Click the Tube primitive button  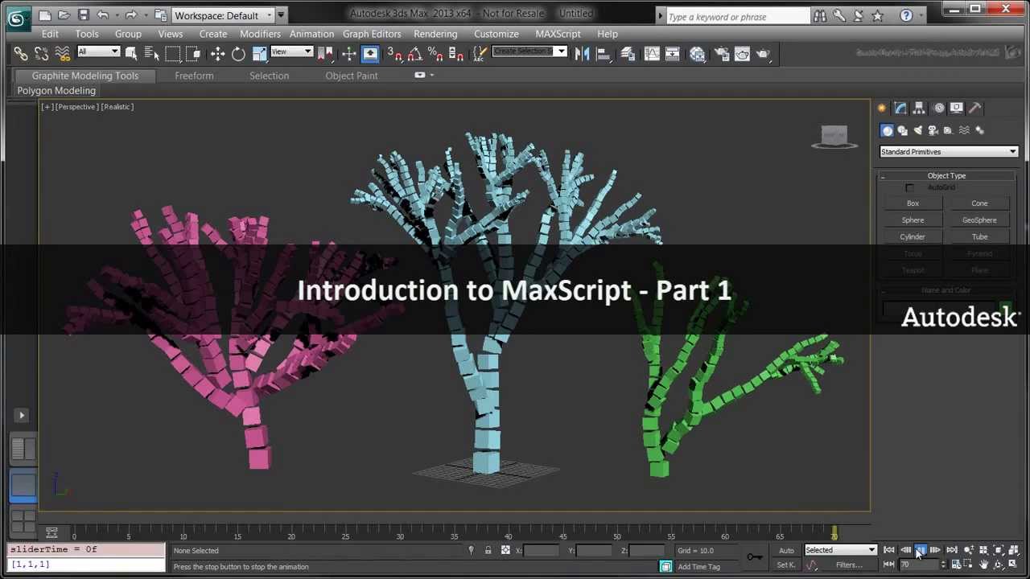(979, 237)
